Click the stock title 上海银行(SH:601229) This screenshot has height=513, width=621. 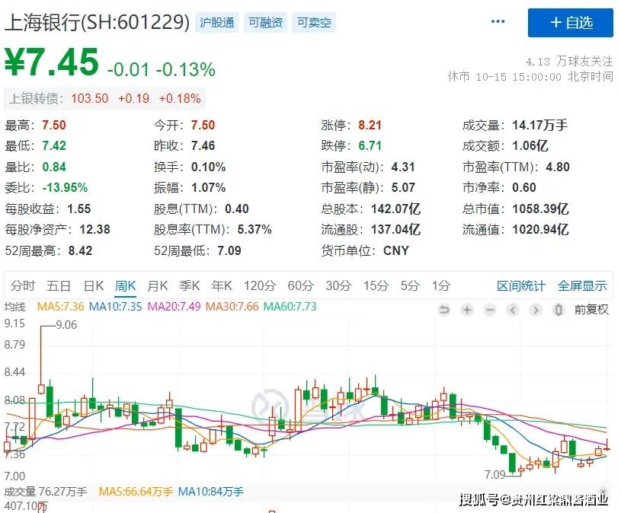[x=96, y=22]
